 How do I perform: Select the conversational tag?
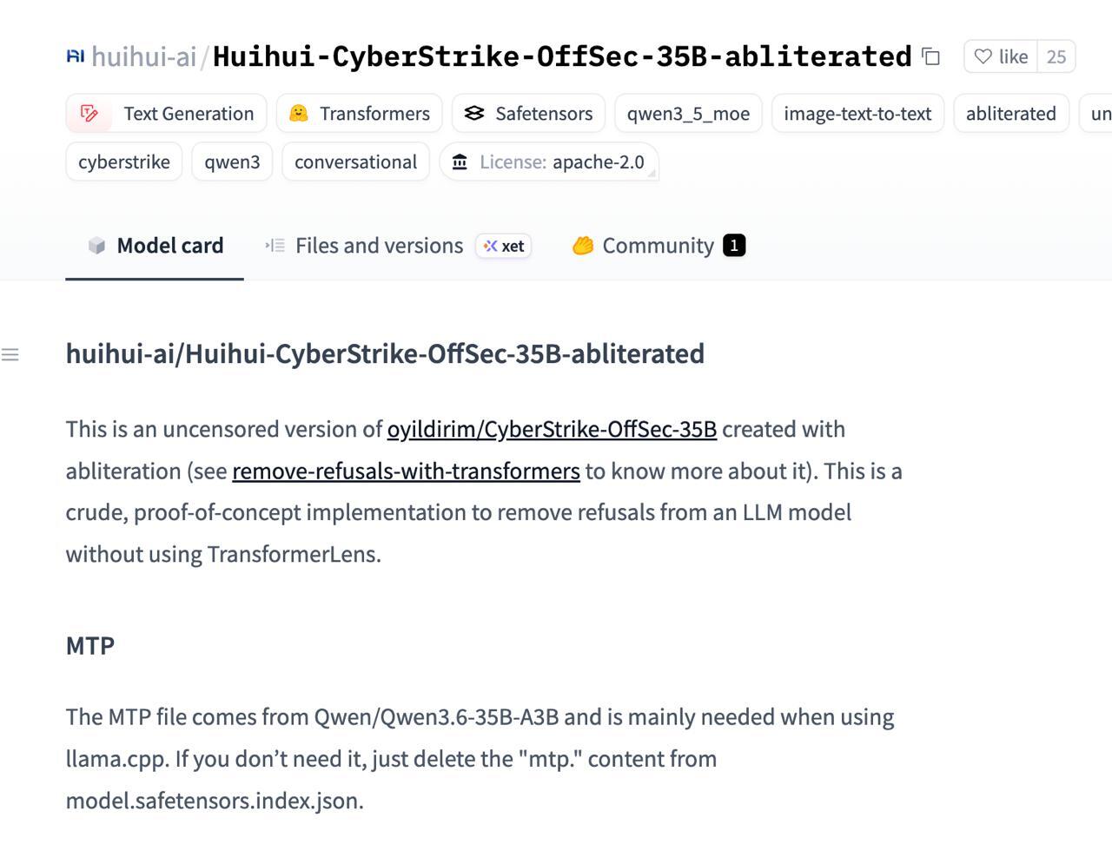[x=356, y=162]
